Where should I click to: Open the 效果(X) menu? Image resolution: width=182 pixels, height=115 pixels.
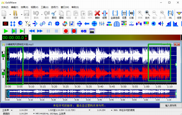pyautogui.click(x=24, y=7)
